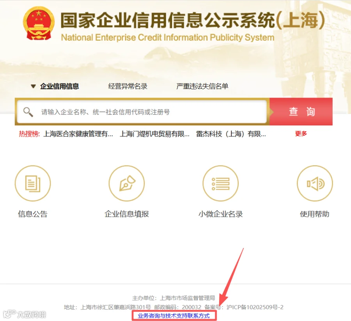Open hot search 雷杰科技（上海）有限...
The width and height of the screenshot is (351, 321).
[231, 134]
